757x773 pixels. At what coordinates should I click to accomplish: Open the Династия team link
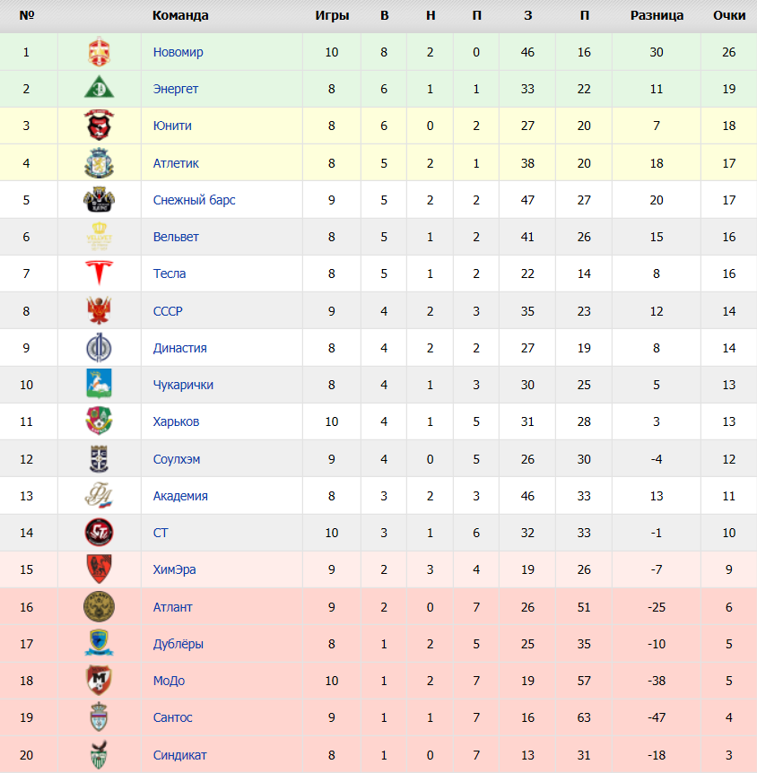coord(179,348)
